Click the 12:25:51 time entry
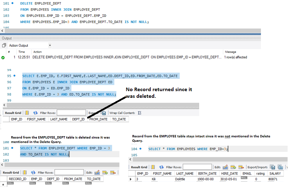Viewport: 288px width, 190px height. (x=24, y=57)
